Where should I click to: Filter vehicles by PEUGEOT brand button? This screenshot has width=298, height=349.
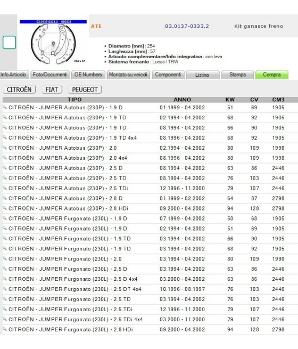tap(85, 90)
